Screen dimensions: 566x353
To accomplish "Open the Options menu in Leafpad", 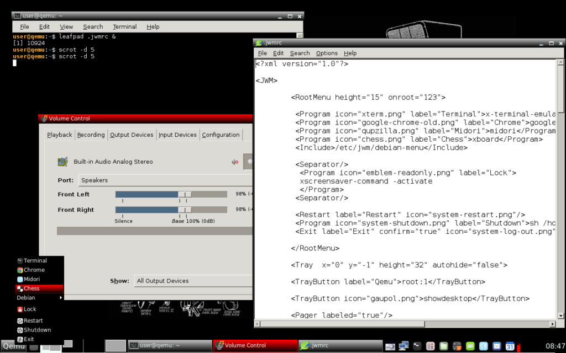I will click(x=327, y=53).
